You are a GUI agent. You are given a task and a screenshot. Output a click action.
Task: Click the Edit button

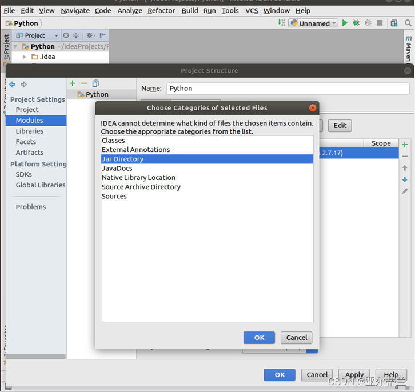[x=340, y=125]
